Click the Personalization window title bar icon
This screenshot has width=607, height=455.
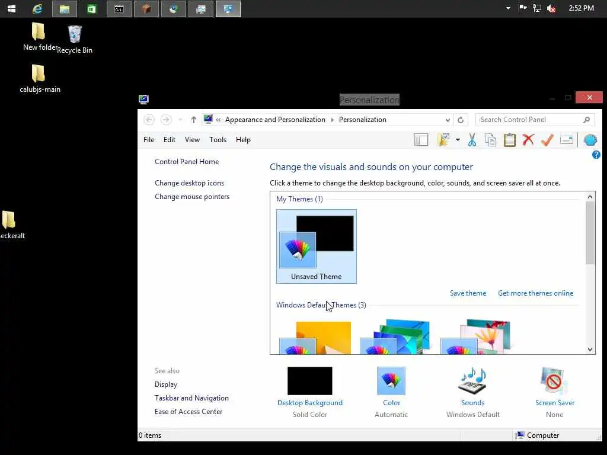(x=143, y=100)
